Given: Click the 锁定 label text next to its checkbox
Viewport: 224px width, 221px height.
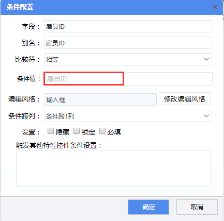Looking at the screenshot, I should (x=88, y=132).
